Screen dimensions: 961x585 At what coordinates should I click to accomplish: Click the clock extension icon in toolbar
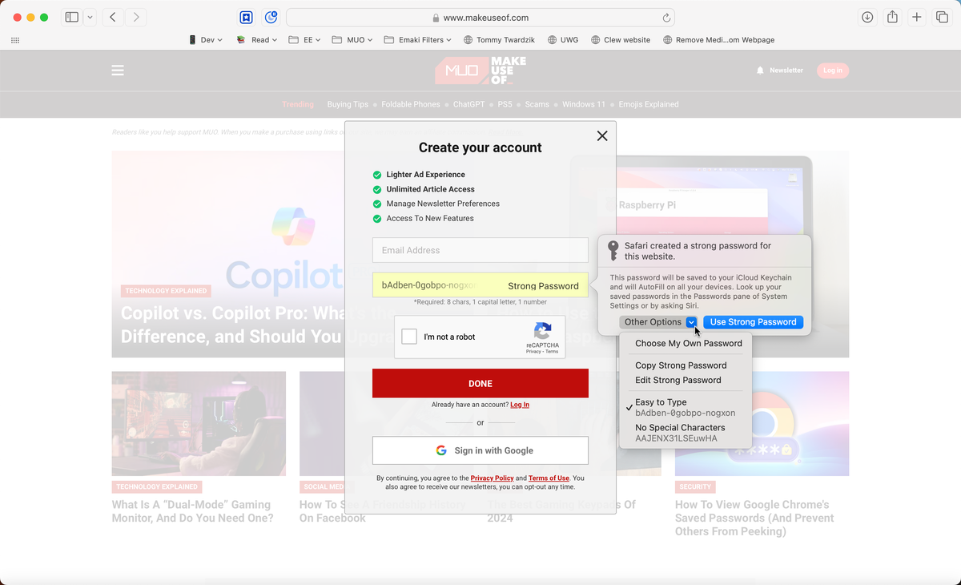coord(271,17)
